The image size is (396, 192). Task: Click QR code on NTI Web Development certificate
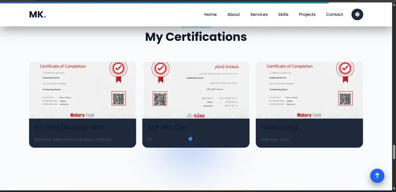pos(118,99)
